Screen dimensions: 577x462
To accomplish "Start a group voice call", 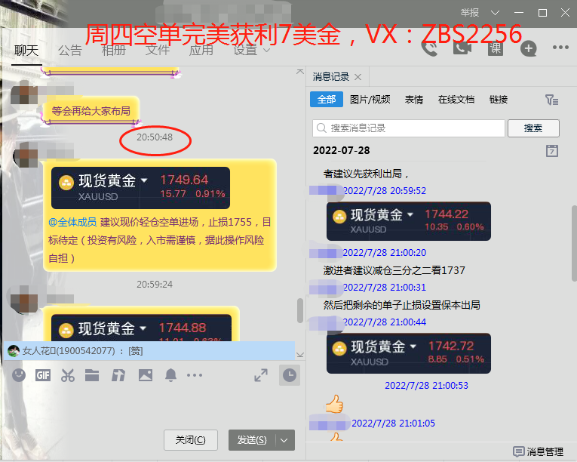I will point(429,49).
